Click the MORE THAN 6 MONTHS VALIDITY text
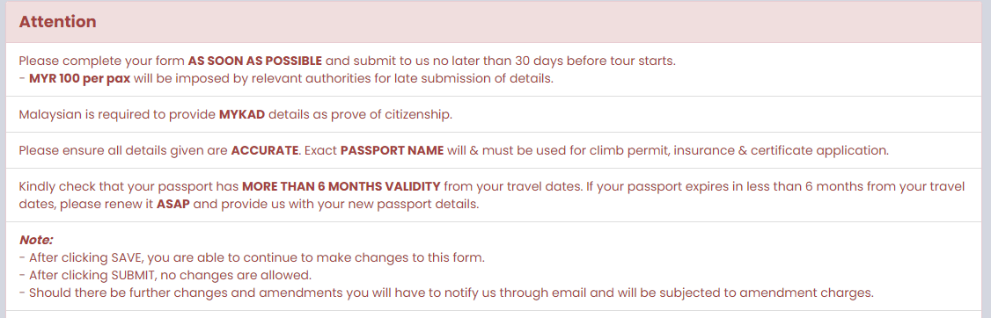Screen dimensions: 991x318 (341, 187)
